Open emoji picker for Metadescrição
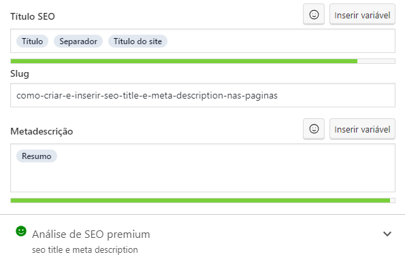The width and height of the screenshot is (405, 263). (x=314, y=129)
